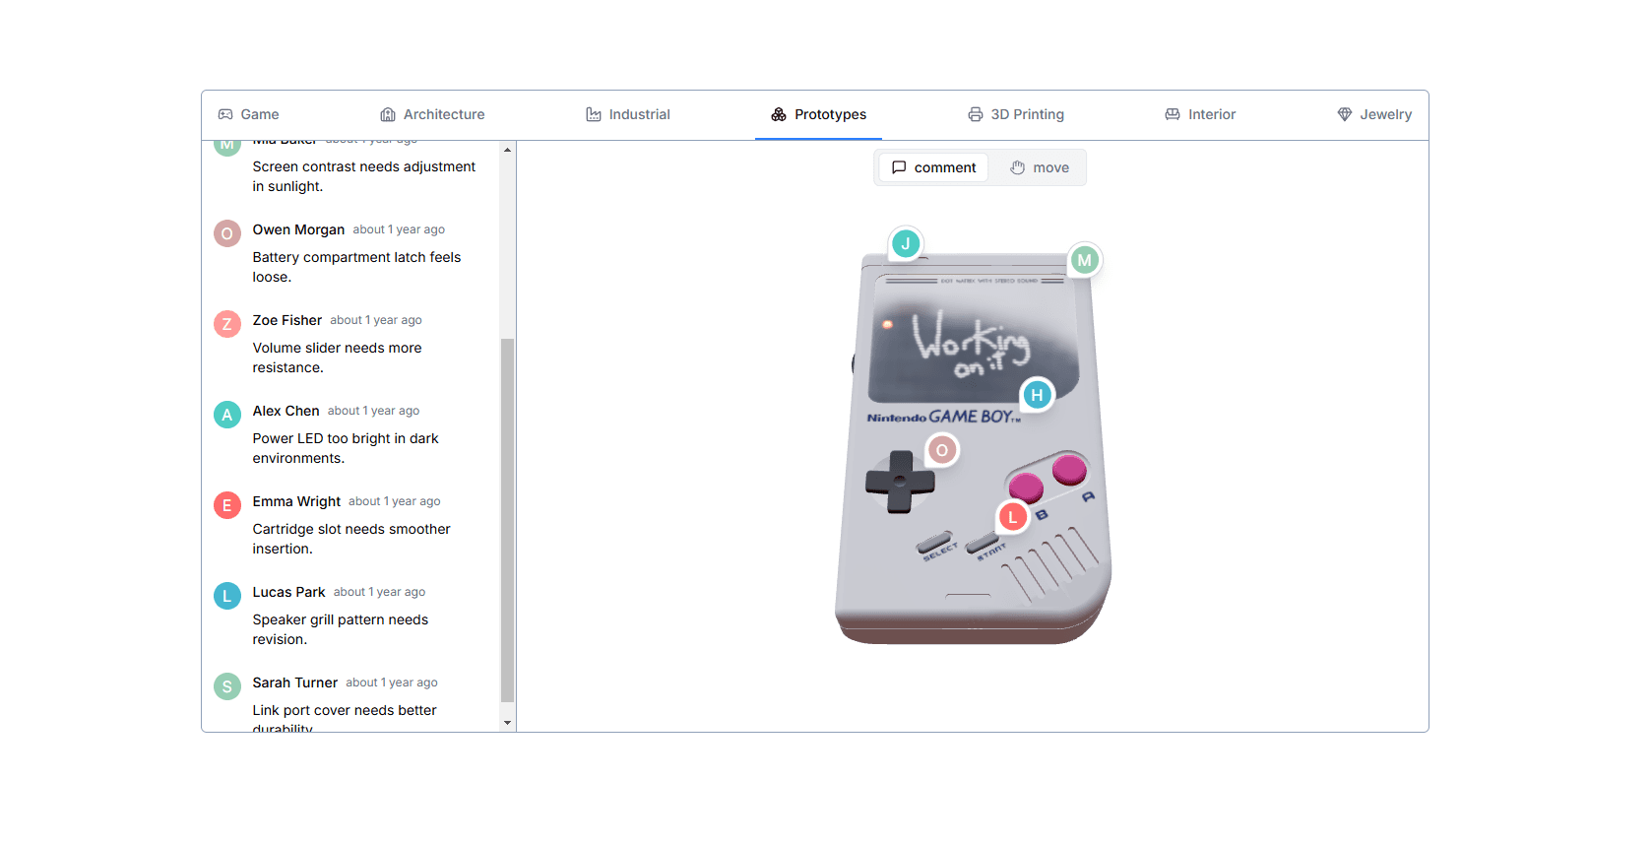
Task: Click the name "Sarah Turner"
Action: point(295,682)
